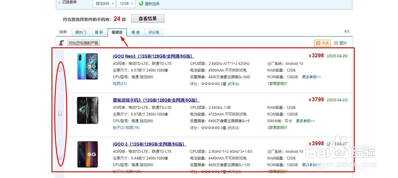398x178 pixels.
Task: Click the 黑鲨游戏手机3 phone thumbnail
Action: point(87,110)
